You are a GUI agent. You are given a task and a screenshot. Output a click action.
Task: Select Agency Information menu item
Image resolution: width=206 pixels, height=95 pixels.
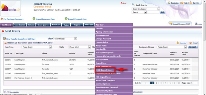pos(114,32)
